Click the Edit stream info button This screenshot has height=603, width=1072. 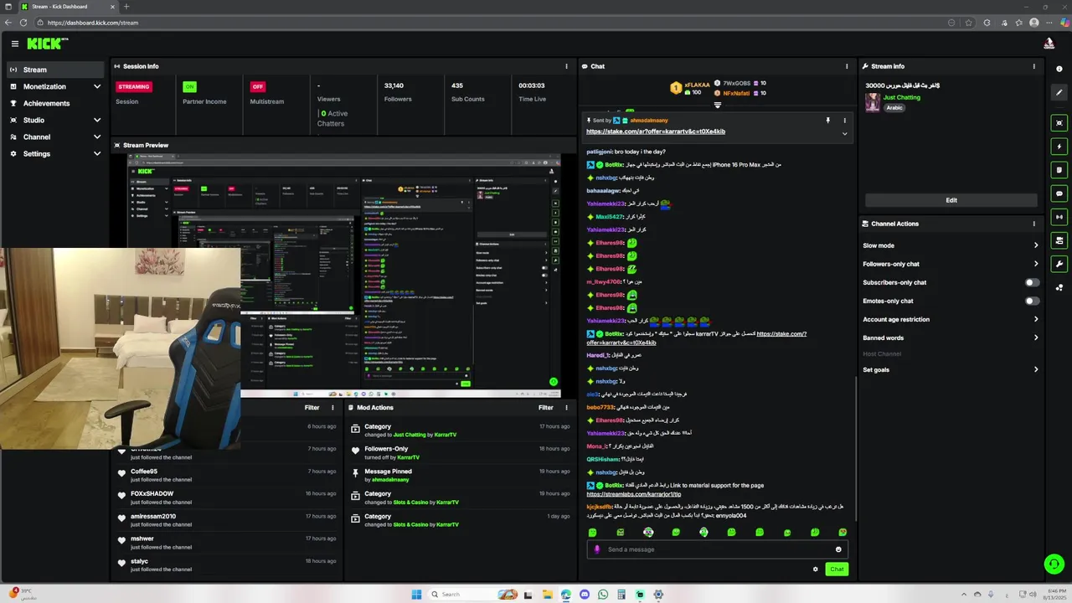click(951, 200)
